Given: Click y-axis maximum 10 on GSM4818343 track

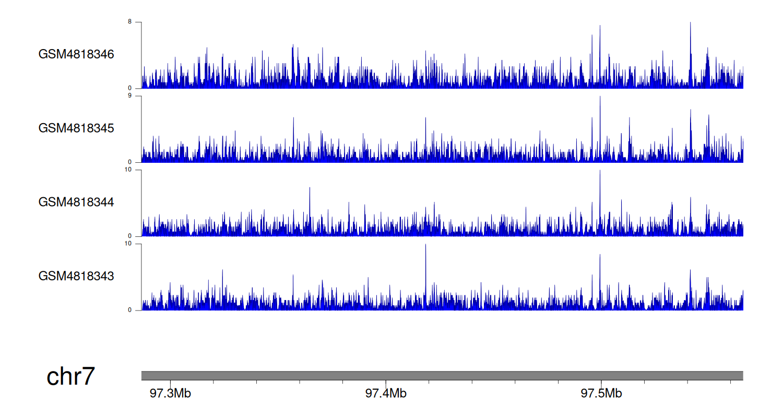Looking at the screenshot, I should 136,244.
